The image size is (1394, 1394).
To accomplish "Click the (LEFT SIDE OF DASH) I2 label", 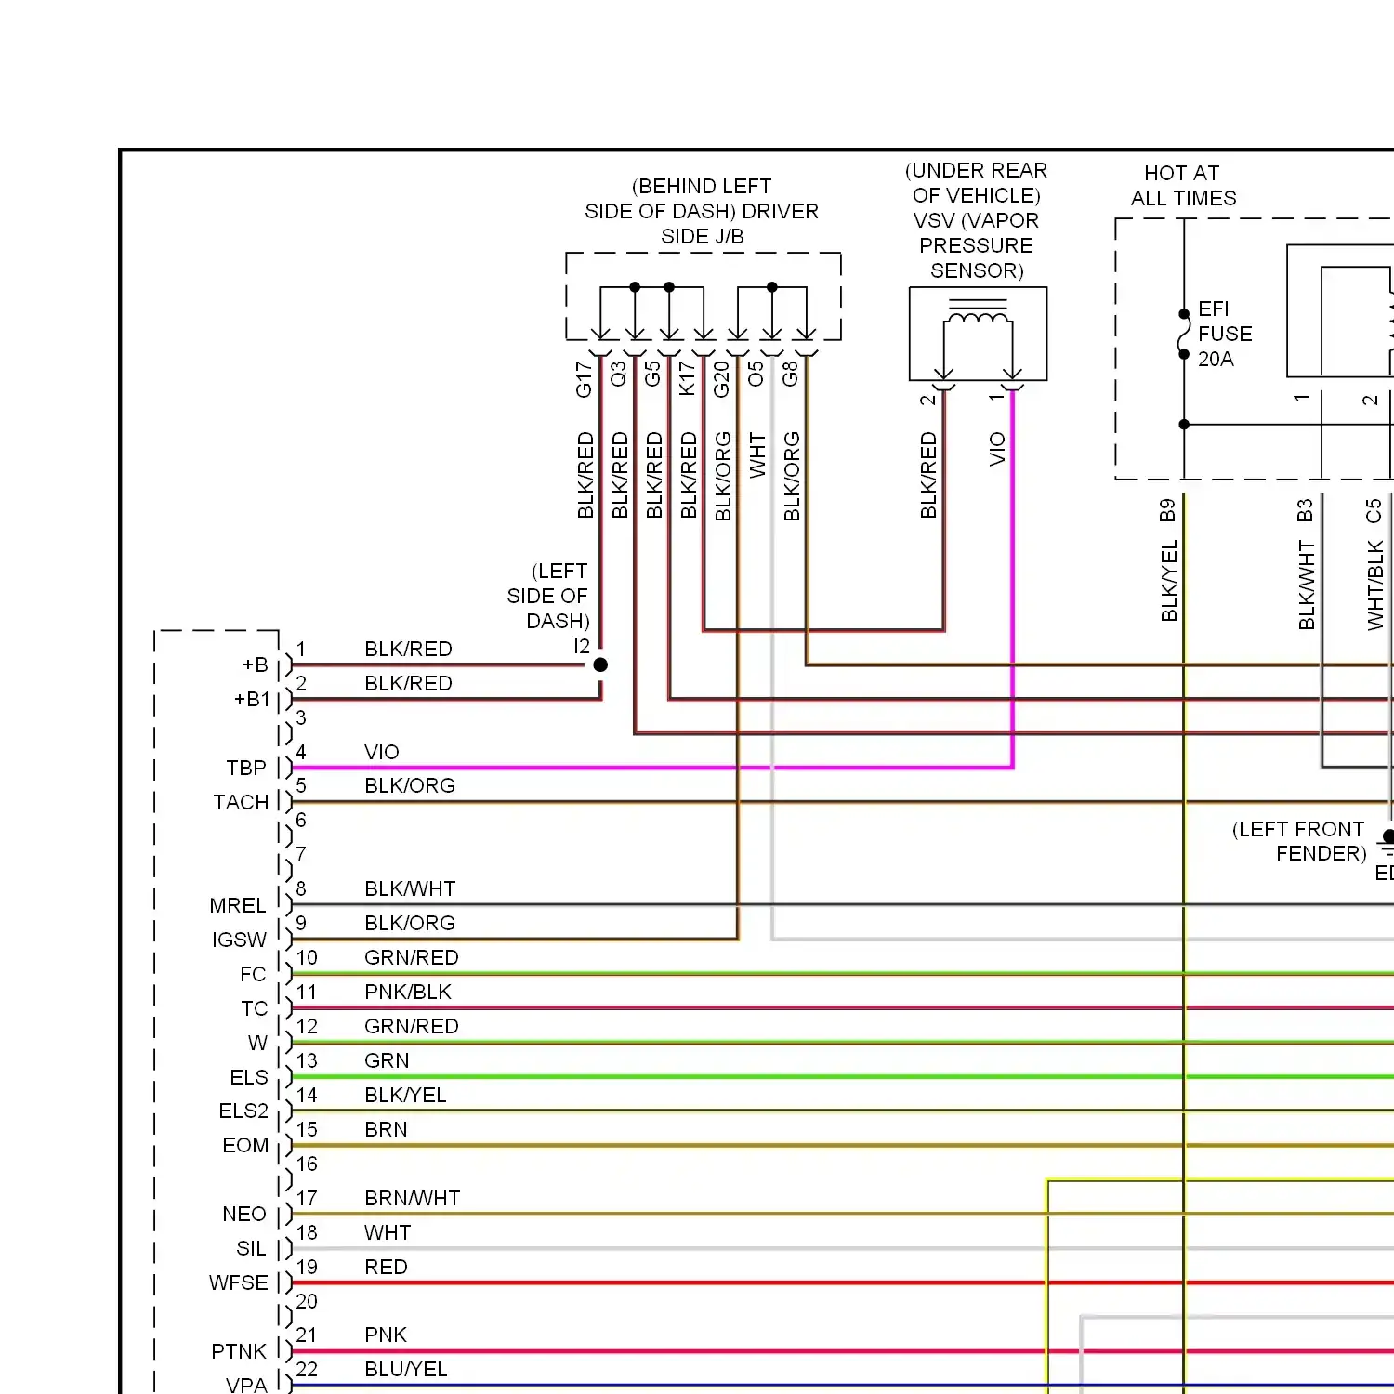I will [x=548, y=608].
